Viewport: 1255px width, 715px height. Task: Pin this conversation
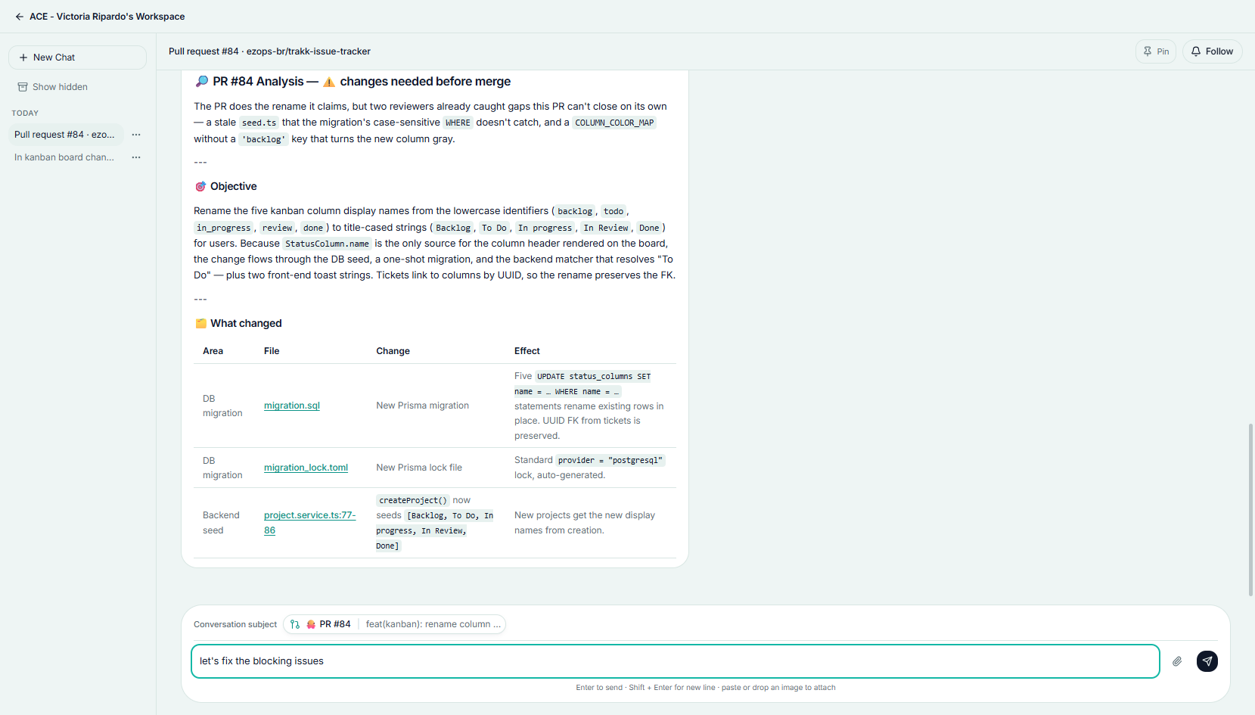pos(1156,51)
